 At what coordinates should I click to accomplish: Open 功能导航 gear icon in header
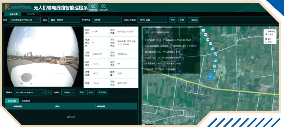[x=93, y=6]
